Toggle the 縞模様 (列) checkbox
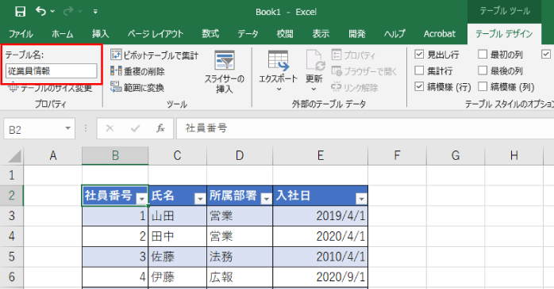 click(x=483, y=86)
